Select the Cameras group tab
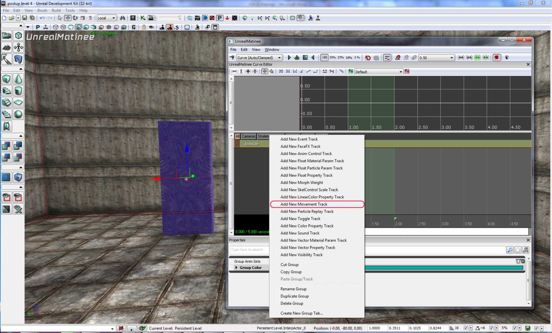Screen dimensions: 552x333 click(248, 136)
